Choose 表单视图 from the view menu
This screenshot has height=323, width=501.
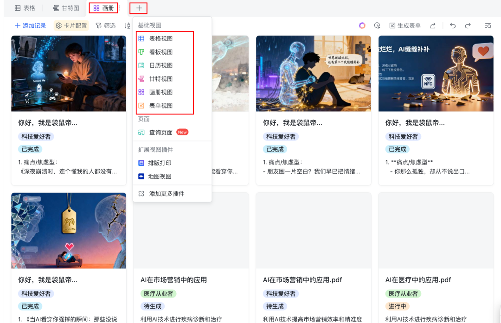tap(160, 105)
